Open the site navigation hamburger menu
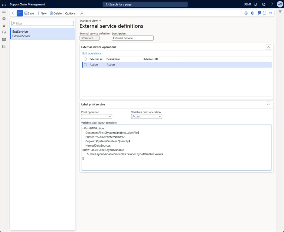Image resolution: width=284 pixels, height=232 pixels. [4, 12]
